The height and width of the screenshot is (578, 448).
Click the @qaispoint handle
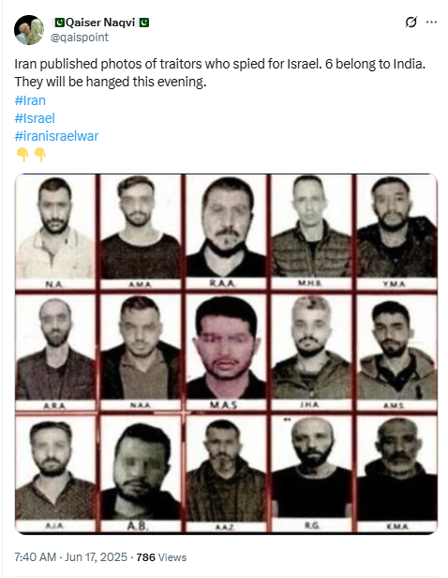click(80, 38)
